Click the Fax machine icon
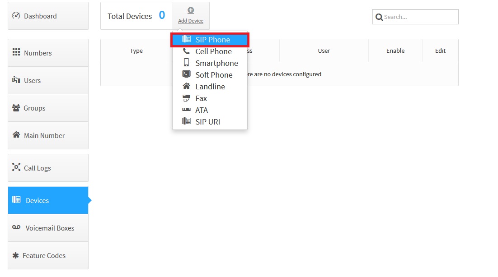The image size is (498, 277). pos(186,98)
